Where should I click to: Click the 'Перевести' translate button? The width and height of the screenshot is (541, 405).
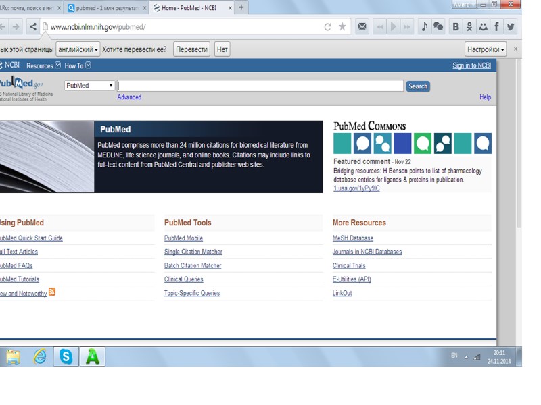(x=191, y=49)
